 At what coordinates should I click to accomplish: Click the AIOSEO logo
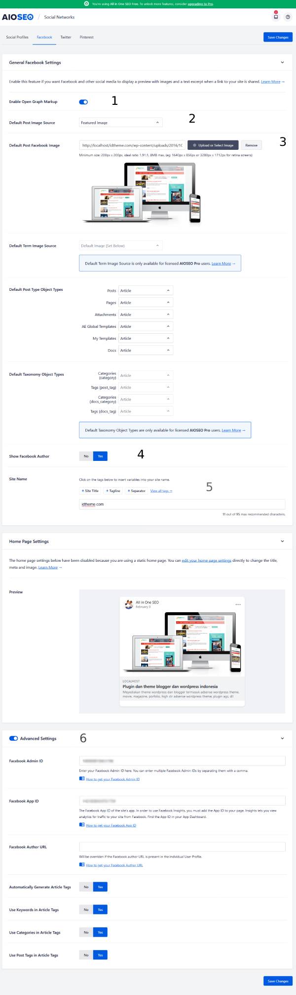pyautogui.click(x=17, y=17)
